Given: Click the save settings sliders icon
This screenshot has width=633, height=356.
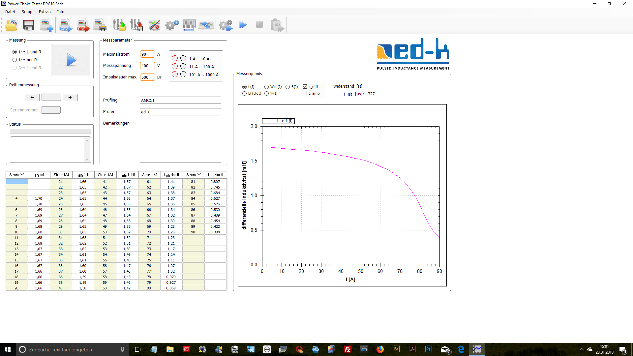Looking at the screenshot, I should [x=136, y=25].
